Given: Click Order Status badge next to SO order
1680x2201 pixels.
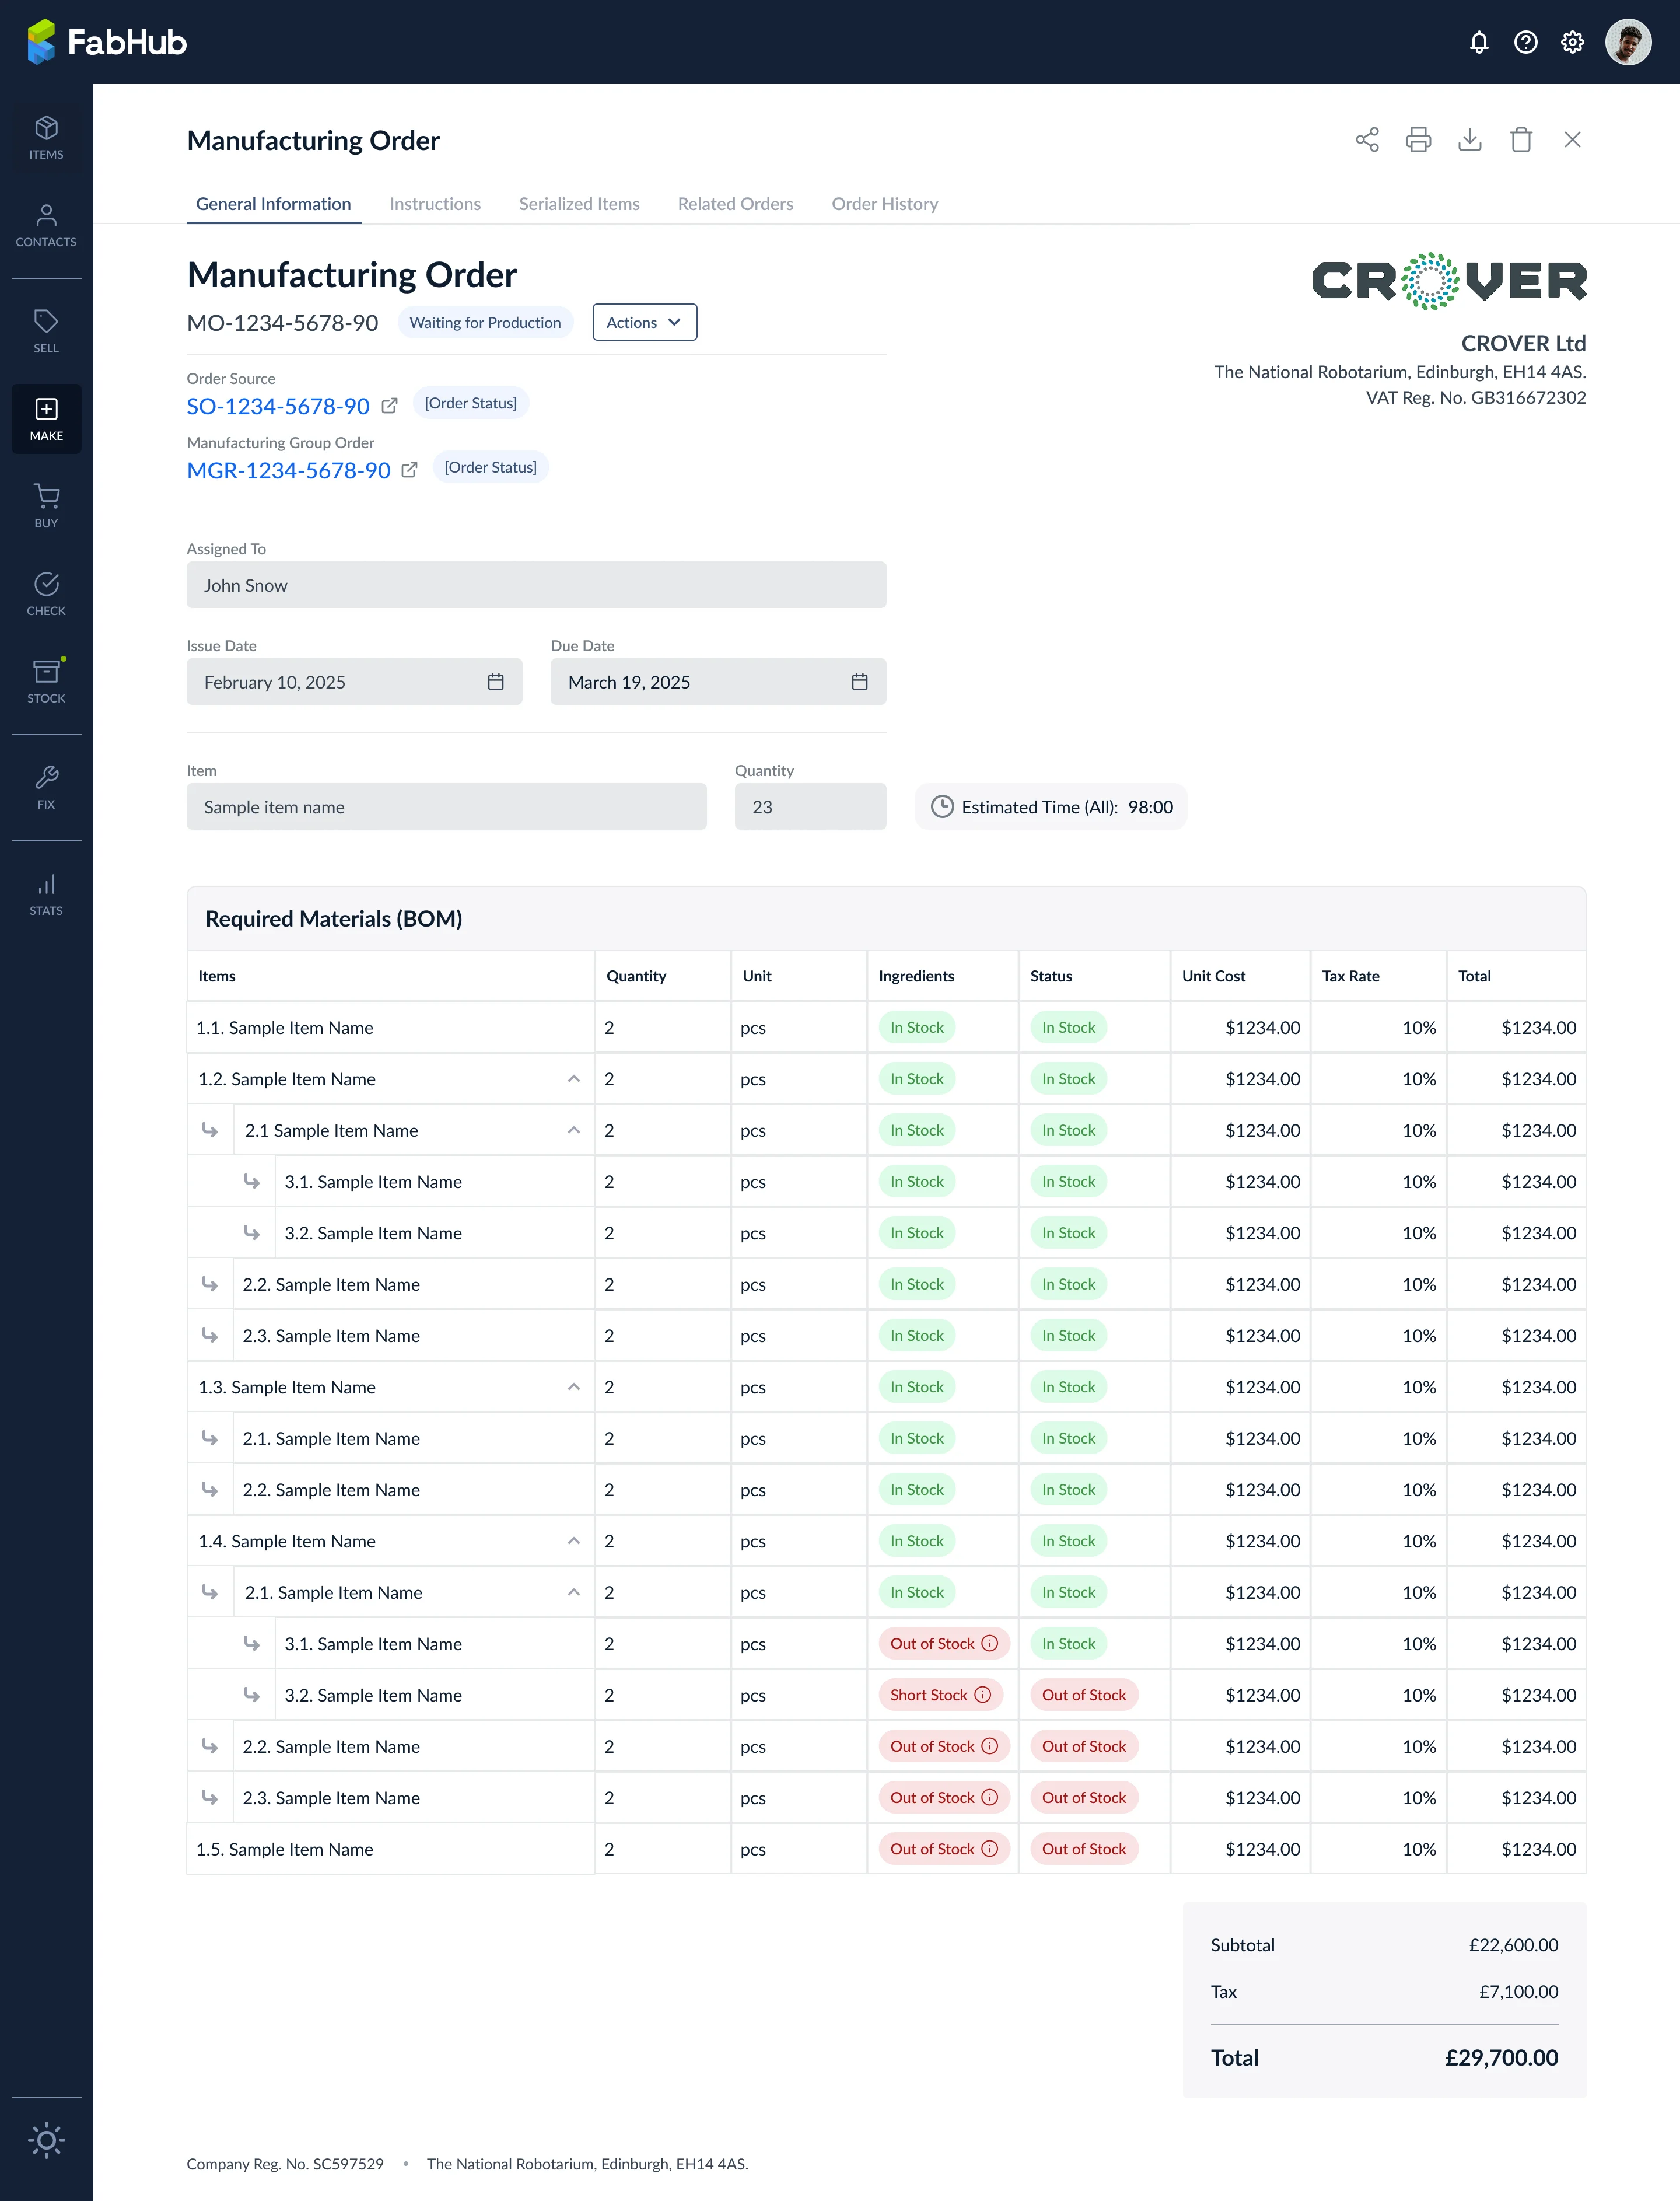Looking at the screenshot, I should [x=471, y=403].
